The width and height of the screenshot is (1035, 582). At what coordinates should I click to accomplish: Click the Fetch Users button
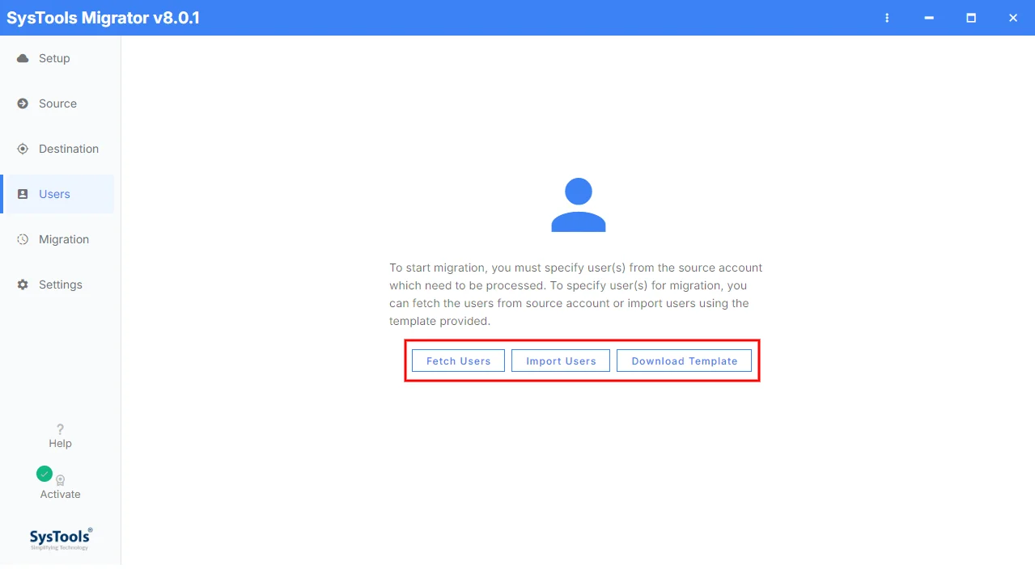(x=458, y=361)
